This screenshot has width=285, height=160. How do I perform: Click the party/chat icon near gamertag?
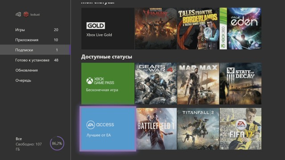18,14
